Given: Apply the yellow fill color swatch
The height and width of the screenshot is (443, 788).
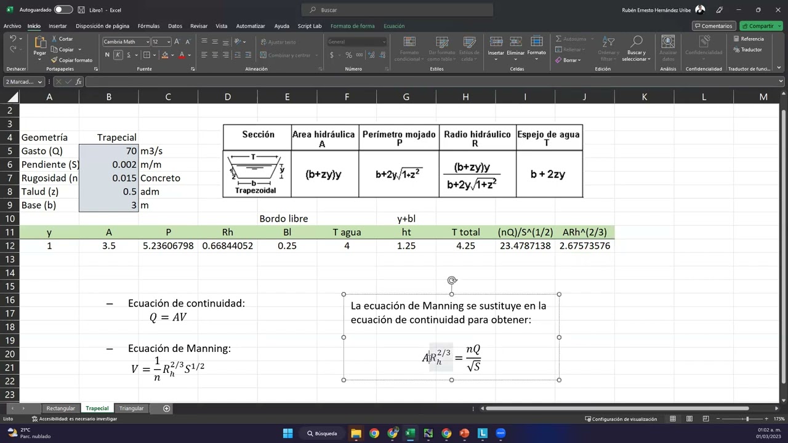Looking at the screenshot, I should [x=164, y=55].
